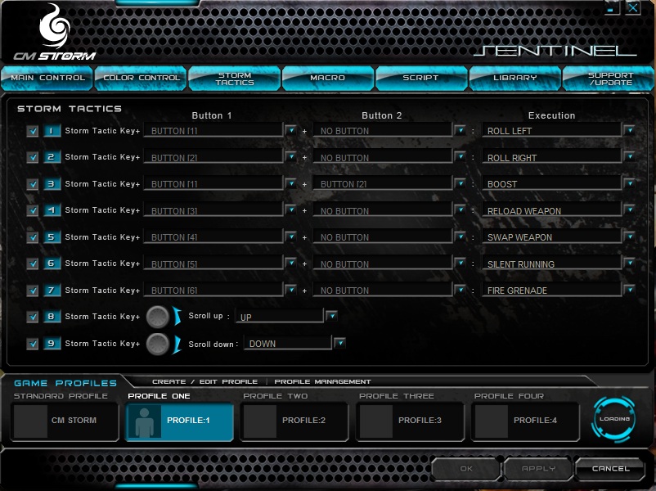Image resolution: width=656 pixels, height=491 pixels.
Task: Open Button 2 dropdown for ROLL LEFT row
Action: 461,131
